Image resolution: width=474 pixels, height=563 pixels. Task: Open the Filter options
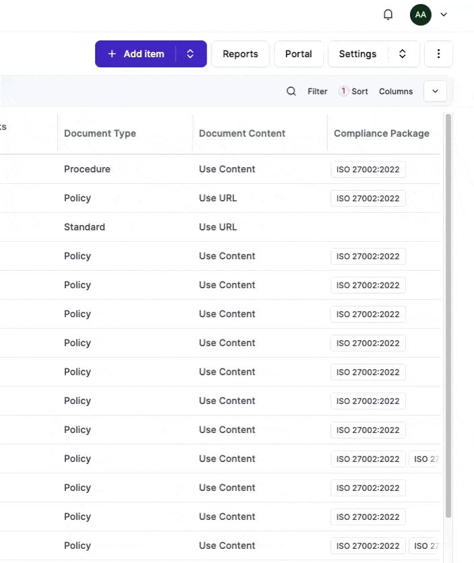(317, 92)
